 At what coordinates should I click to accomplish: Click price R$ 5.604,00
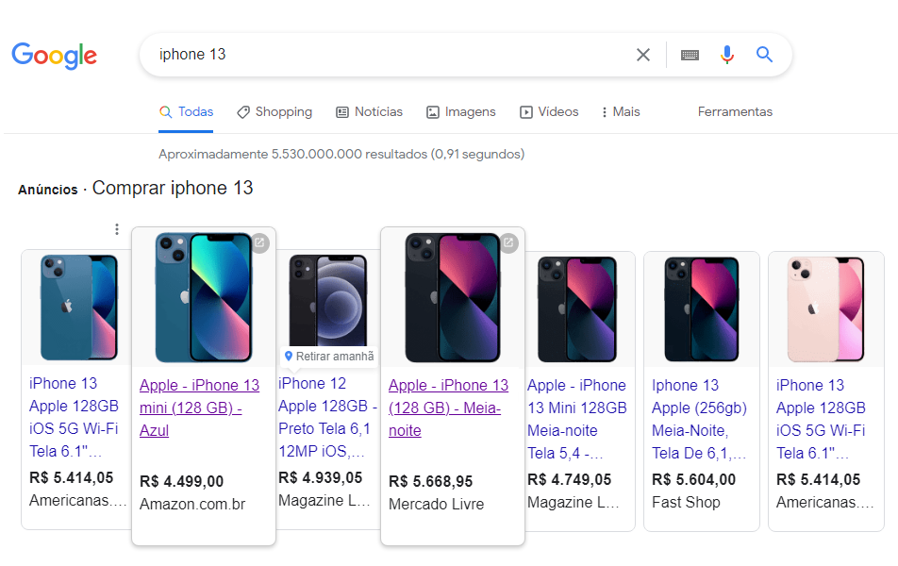[x=693, y=479]
